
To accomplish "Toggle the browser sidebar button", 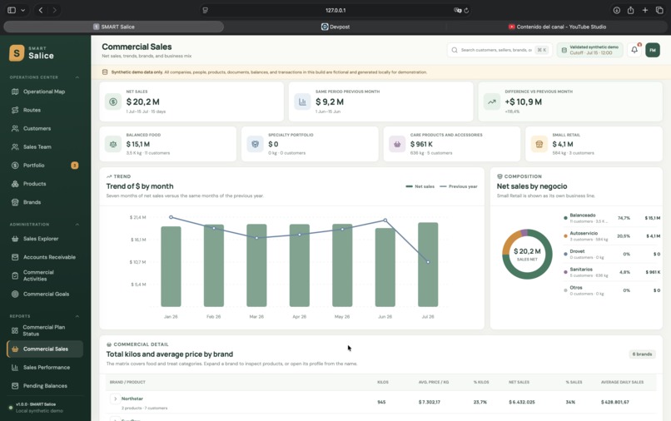I will pos(12,10).
